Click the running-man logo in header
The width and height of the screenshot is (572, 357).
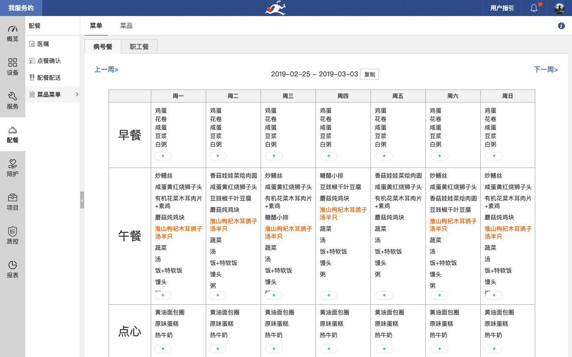(276, 8)
